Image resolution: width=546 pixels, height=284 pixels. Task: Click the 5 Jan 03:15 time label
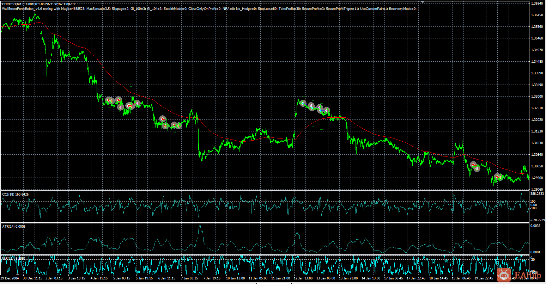tap(122, 278)
